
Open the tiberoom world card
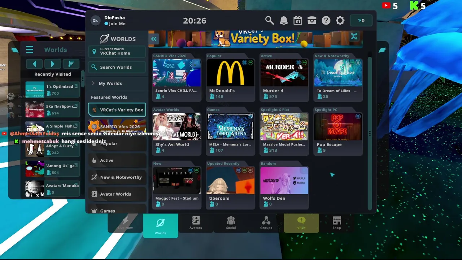pyautogui.click(x=230, y=187)
